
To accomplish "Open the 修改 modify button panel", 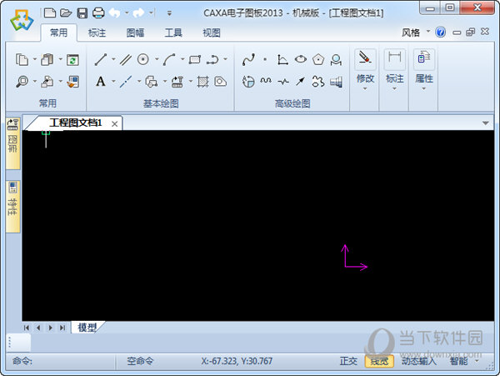I will tap(365, 70).
